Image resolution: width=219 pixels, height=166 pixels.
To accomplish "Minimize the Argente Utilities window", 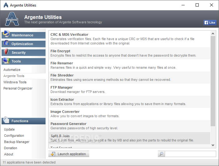I will (x=183, y=5).
